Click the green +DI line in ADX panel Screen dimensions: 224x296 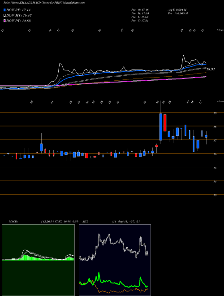pos(113,283)
